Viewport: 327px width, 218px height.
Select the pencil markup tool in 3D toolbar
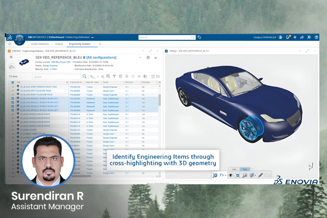(x=261, y=175)
